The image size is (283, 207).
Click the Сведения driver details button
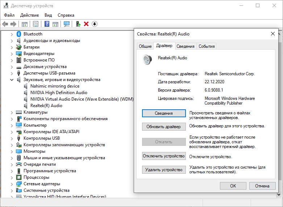[x=164, y=113]
